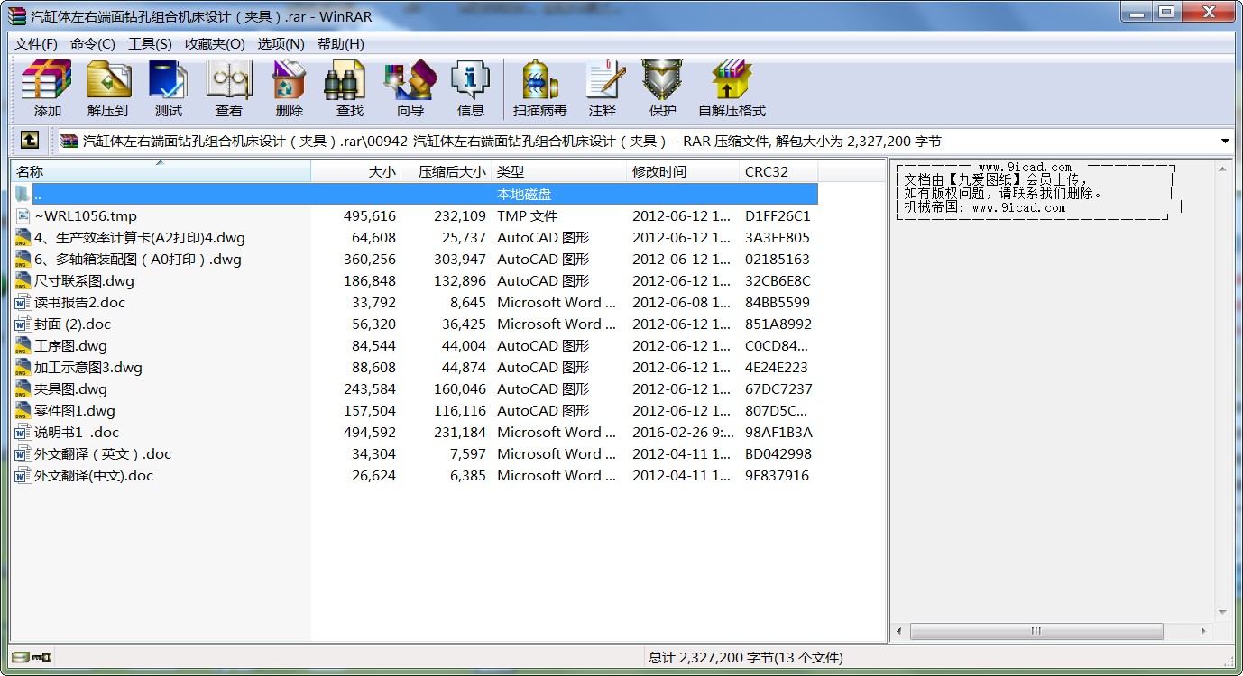Open the 向导 (Wizard) toolbar icon
This screenshot has width=1243, height=676.
coord(410,88)
